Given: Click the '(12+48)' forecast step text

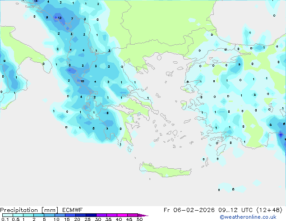Looking at the screenshot, I should [x=269, y=210].
